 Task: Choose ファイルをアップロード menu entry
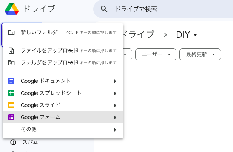point(63,51)
